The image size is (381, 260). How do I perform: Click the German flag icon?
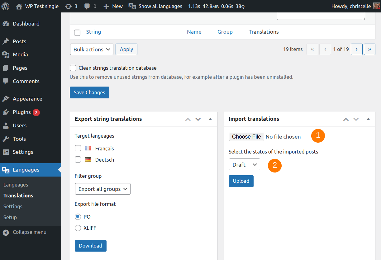(88, 160)
